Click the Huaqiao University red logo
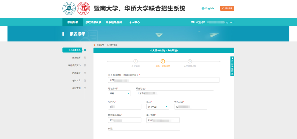 [x=84, y=9]
